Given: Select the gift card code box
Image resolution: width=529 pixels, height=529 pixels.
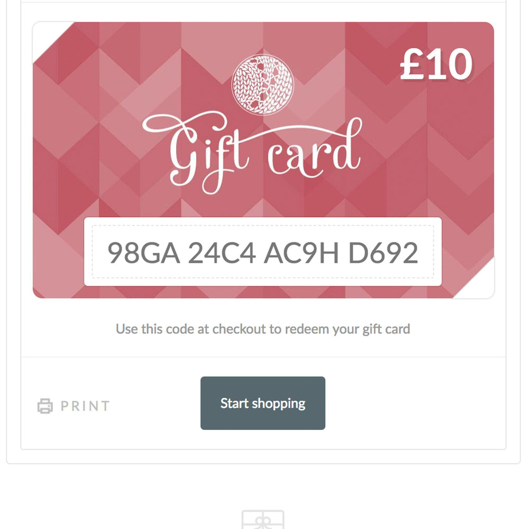Looking at the screenshot, I should 263,252.
